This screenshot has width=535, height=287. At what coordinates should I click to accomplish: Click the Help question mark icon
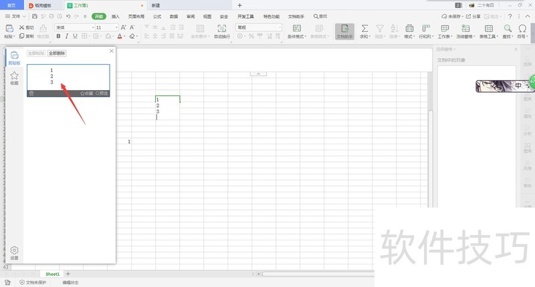(x=510, y=16)
